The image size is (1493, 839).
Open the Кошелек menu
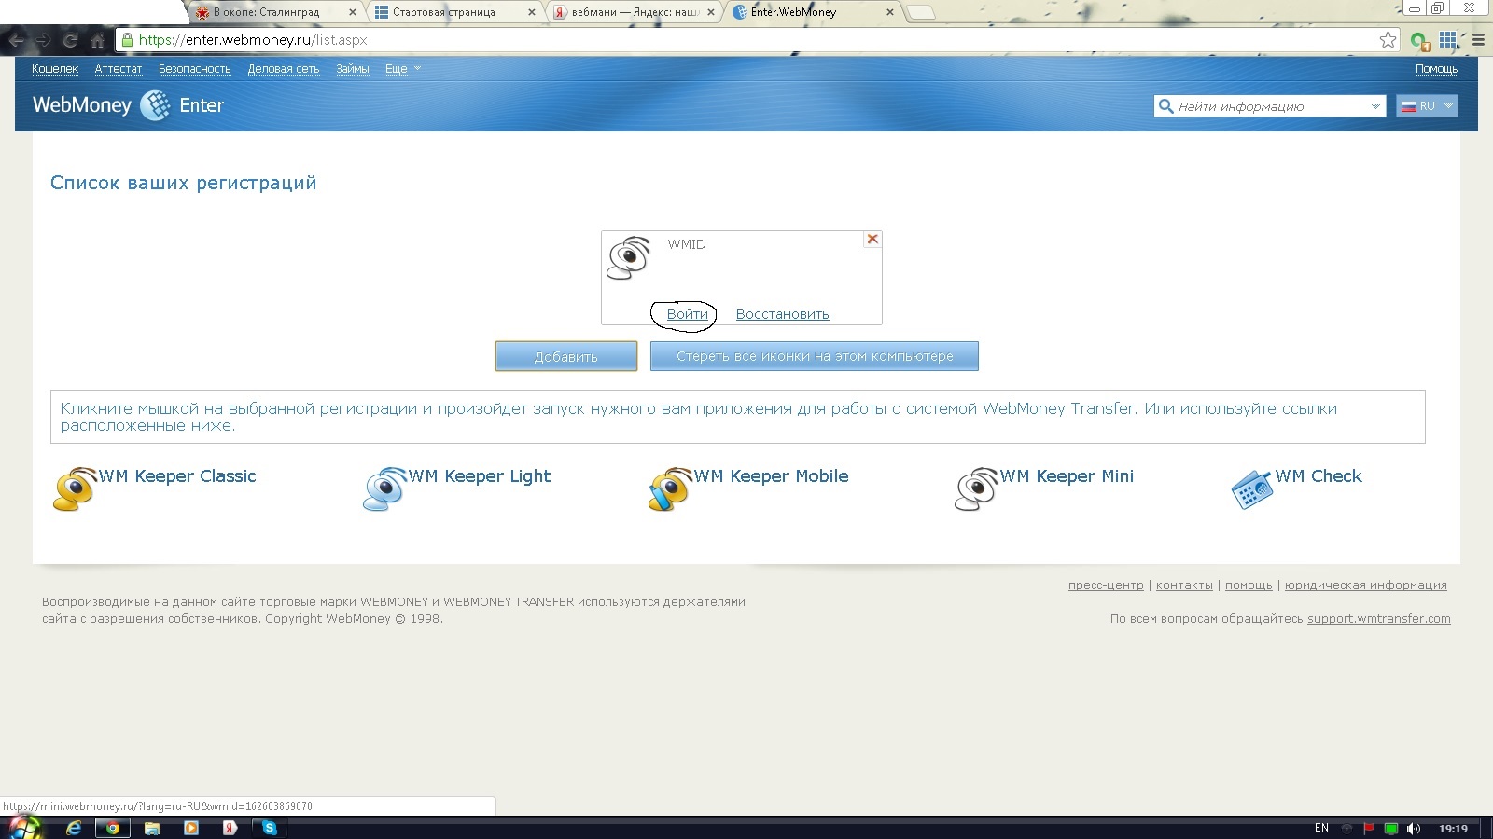pyautogui.click(x=55, y=69)
